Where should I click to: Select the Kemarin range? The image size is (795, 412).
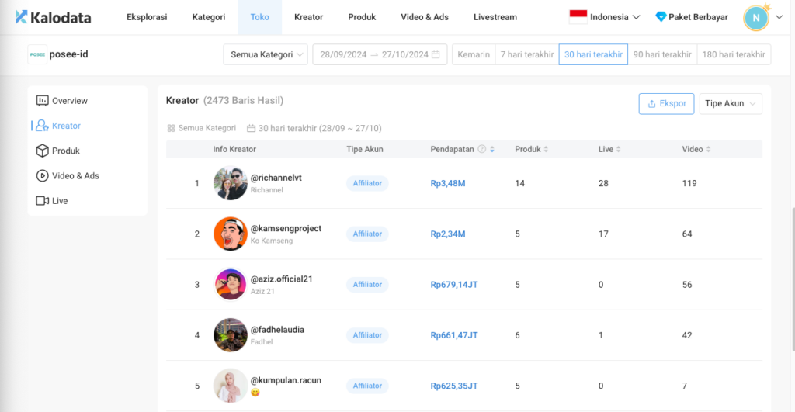pos(474,54)
